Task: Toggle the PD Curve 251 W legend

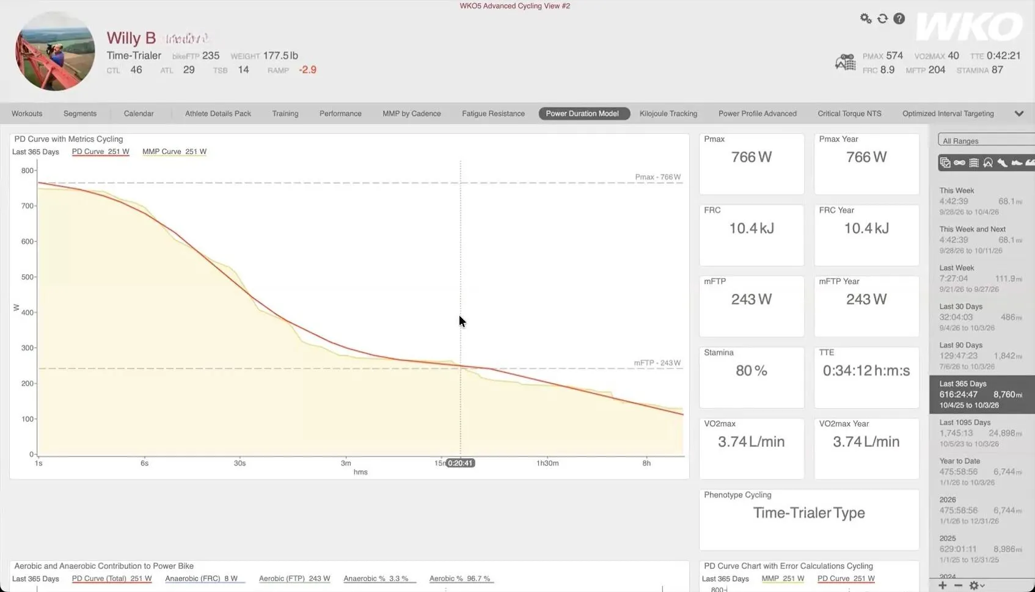Action: [101, 152]
